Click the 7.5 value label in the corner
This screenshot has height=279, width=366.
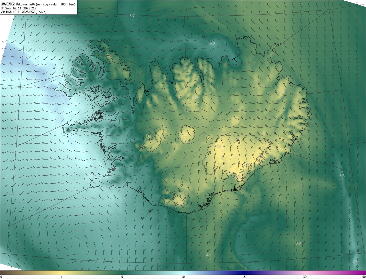tap(355, 262)
